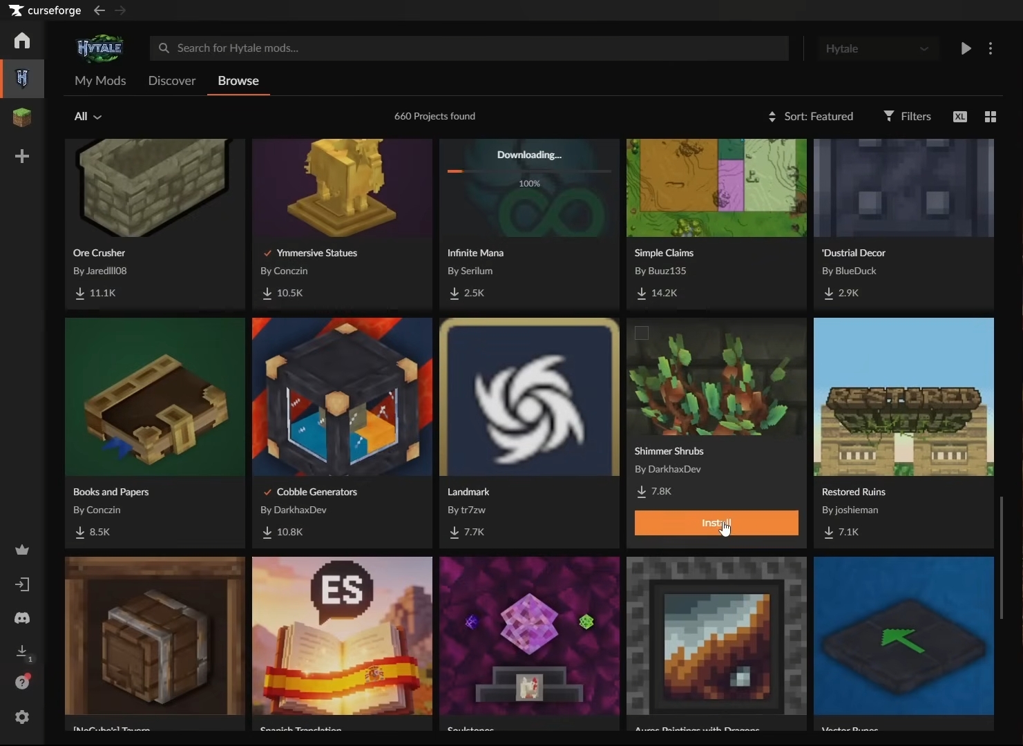
Task: Open help question mark icon
Action: click(x=22, y=682)
